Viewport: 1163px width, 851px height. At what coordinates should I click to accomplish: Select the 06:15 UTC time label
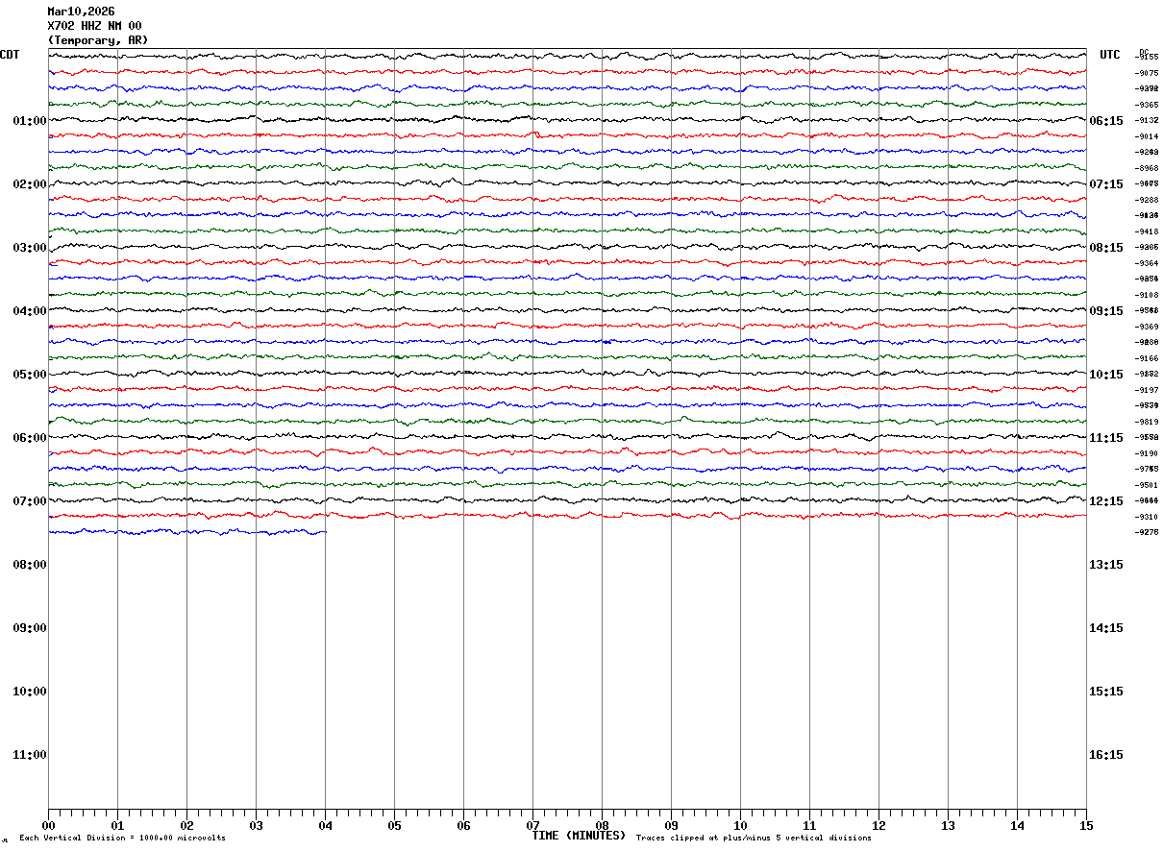[x=1106, y=121]
